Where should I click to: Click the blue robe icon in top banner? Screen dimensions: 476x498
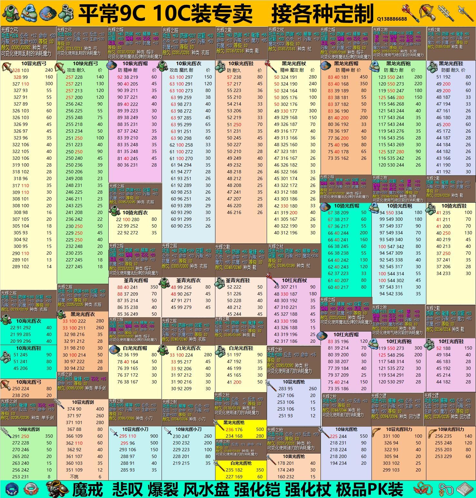click(x=29, y=13)
